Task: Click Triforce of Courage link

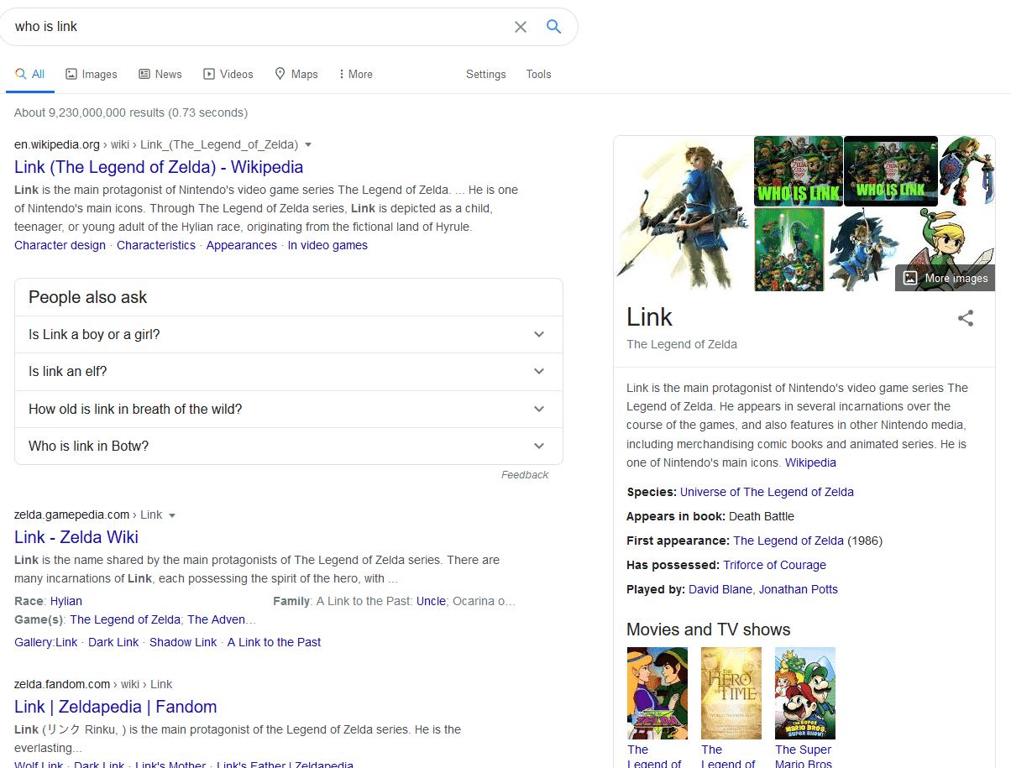Action: click(774, 565)
